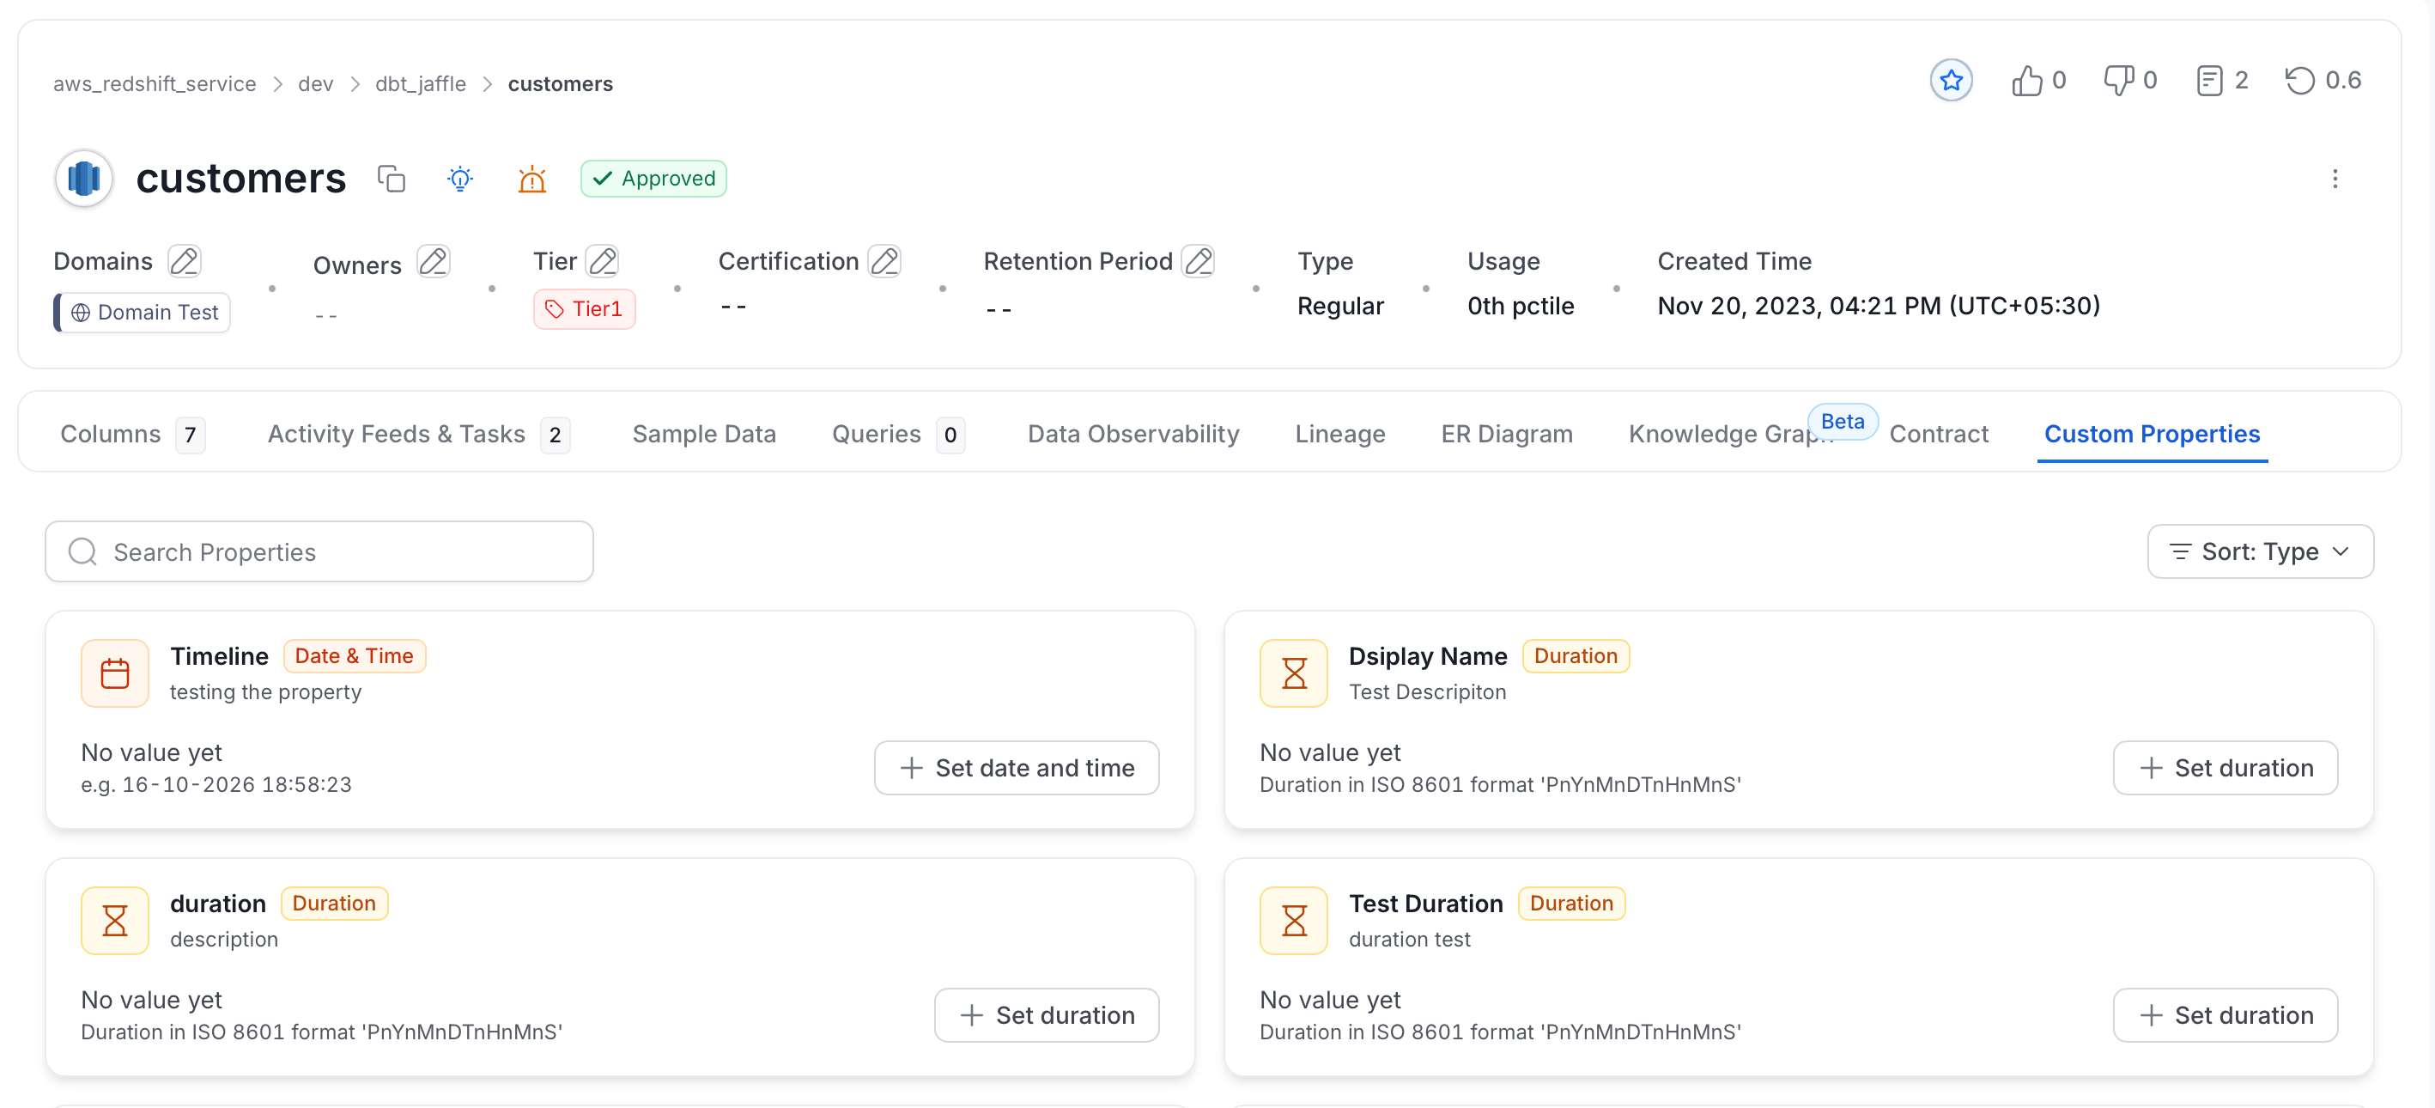The width and height of the screenshot is (2435, 1108).
Task: Edit Tier with pencil icon
Action: click(602, 261)
